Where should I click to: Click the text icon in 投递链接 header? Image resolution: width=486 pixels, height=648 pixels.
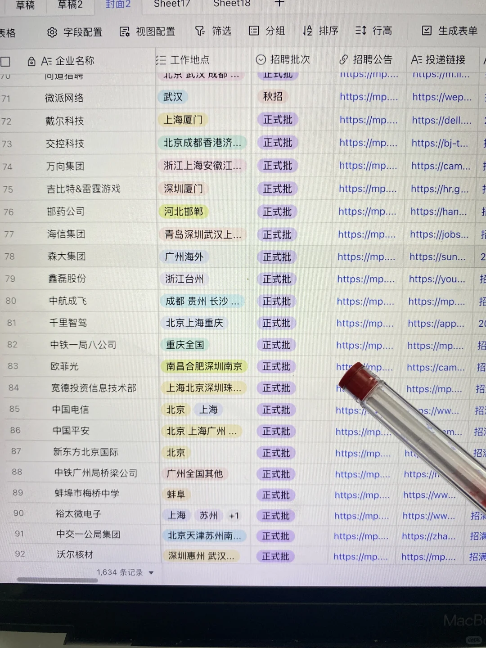[417, 59]
